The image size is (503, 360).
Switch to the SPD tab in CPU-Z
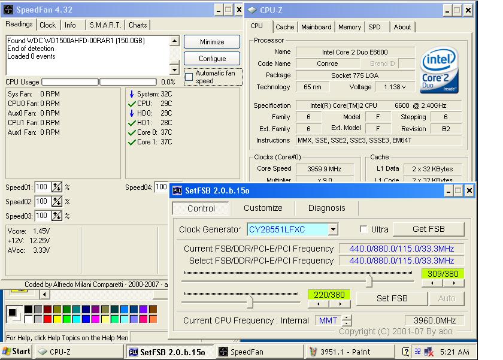pyautogui.click(x=374, y=27)
